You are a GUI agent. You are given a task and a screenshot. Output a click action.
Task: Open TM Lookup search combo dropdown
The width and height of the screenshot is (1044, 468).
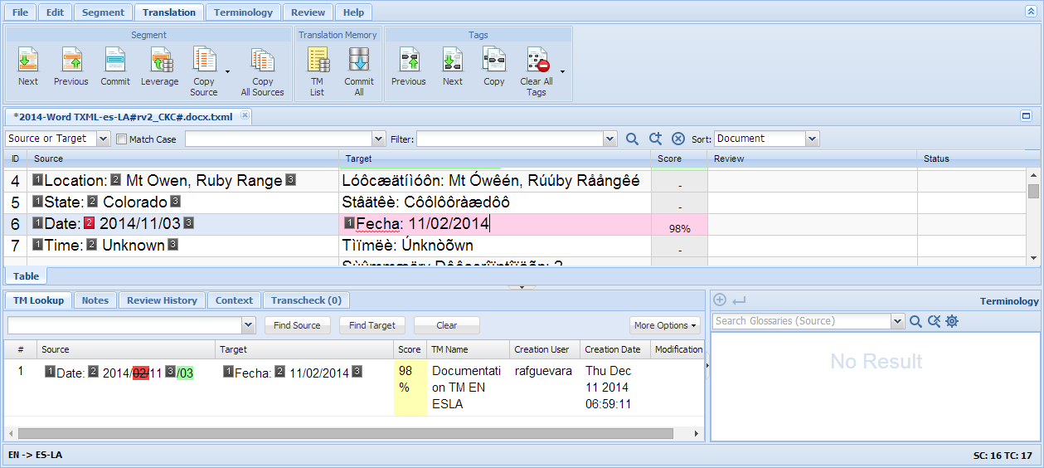(x=248, y=325)
